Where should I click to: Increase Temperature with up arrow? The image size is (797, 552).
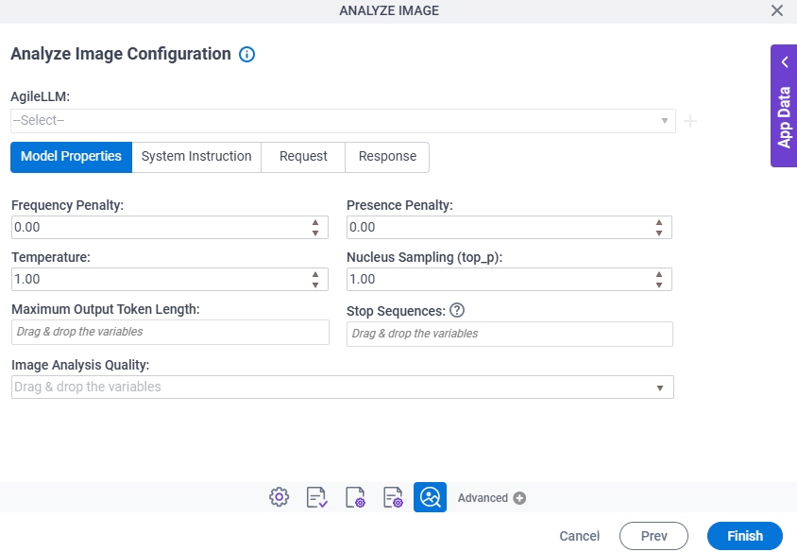click(315, 274)
